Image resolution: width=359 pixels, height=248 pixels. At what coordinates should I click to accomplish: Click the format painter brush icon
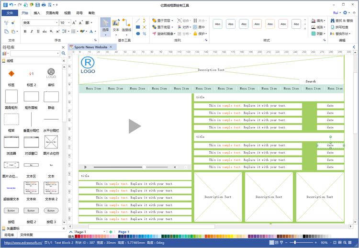pos(13,23)
